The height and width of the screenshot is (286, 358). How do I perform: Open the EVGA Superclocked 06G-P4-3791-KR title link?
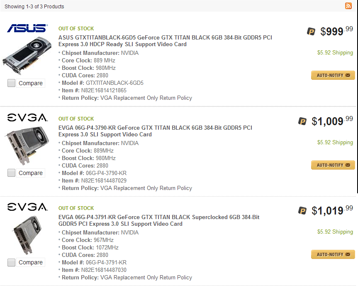[159, 220]
